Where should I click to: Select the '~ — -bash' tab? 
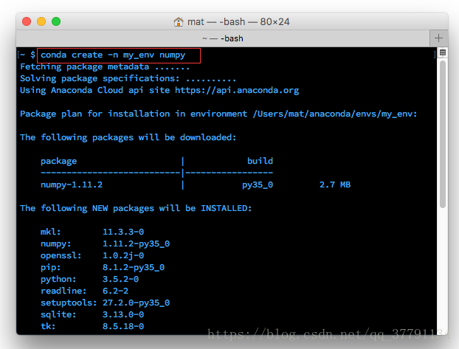223,38
